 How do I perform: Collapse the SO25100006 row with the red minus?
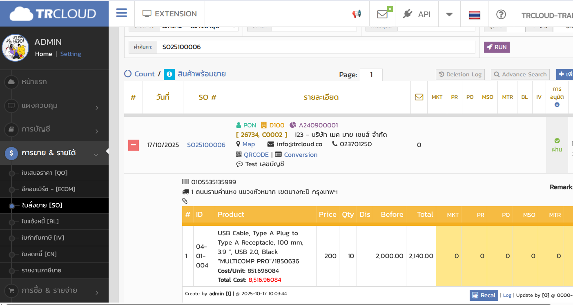coord(134,145)
